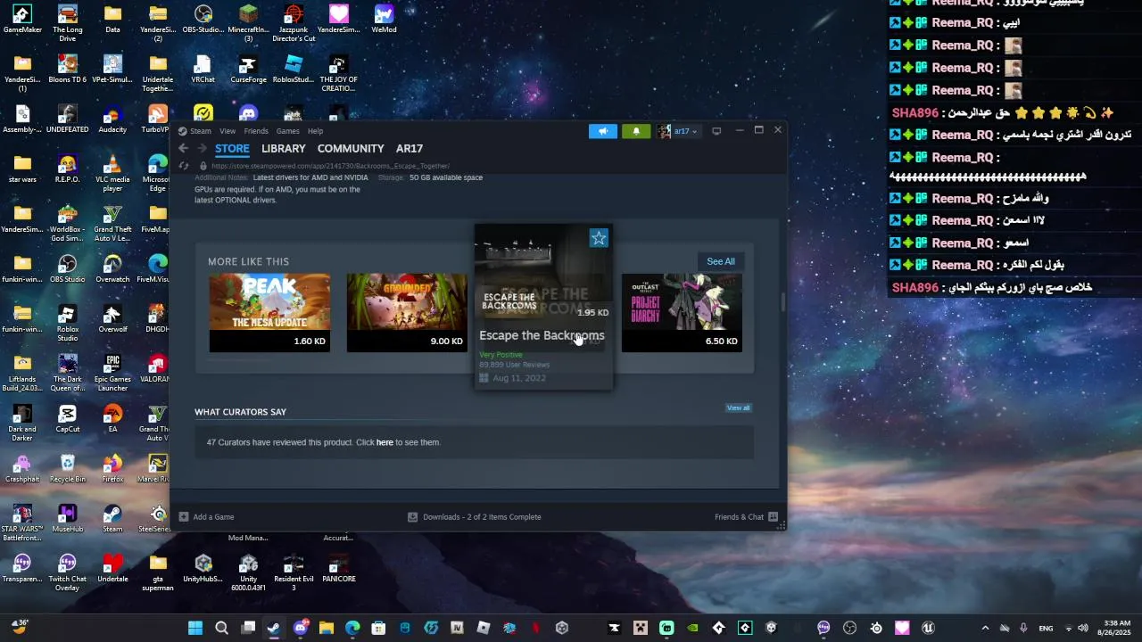Viewport: 1142px width, 642px height.
Task: Open the Outlast Trials Project Diarchy thumbnail
Action: coord(682,312)
